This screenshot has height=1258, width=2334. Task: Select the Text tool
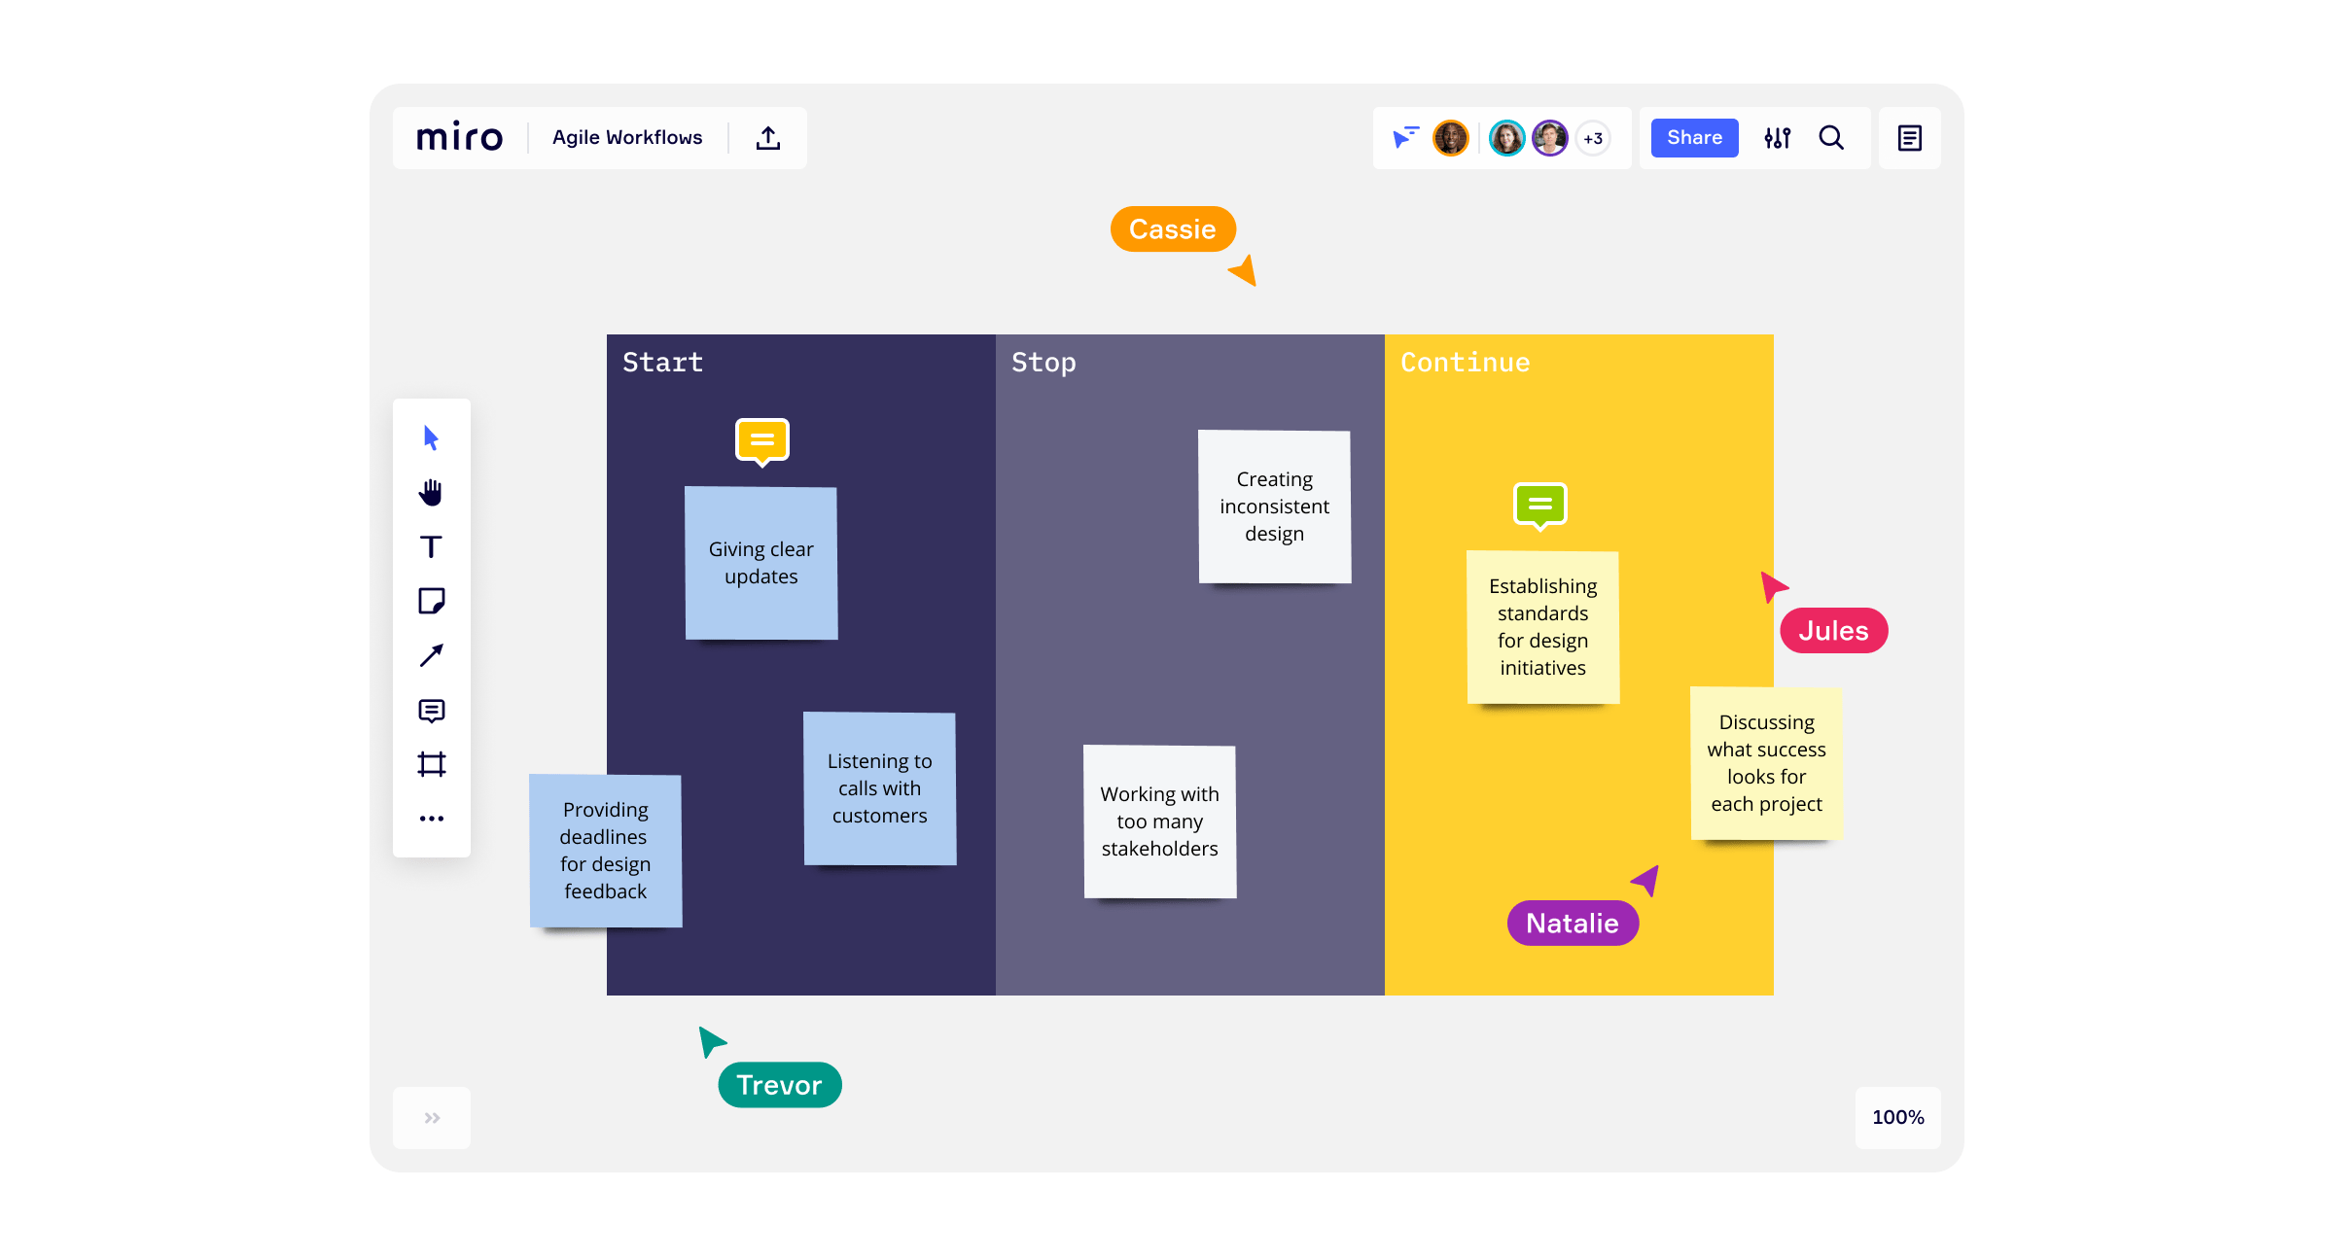pos(431,547)
